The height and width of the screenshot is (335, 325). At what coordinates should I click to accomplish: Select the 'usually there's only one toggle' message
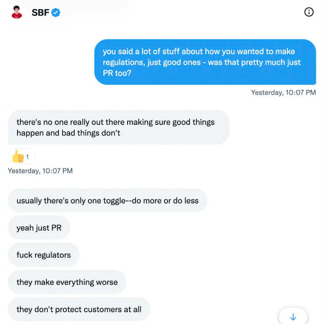click(107, 200)
